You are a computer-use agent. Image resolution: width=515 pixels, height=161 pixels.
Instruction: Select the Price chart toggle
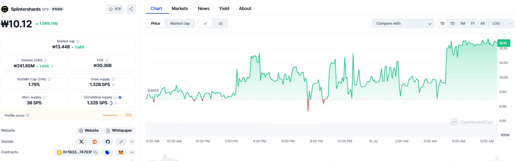(156, 23)
